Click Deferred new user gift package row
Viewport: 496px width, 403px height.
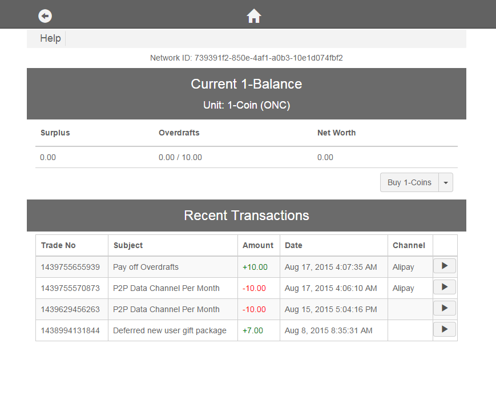click(x=170, y=330)
